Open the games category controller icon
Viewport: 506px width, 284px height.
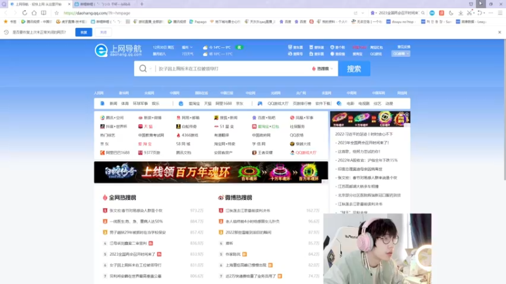(260, 104)
